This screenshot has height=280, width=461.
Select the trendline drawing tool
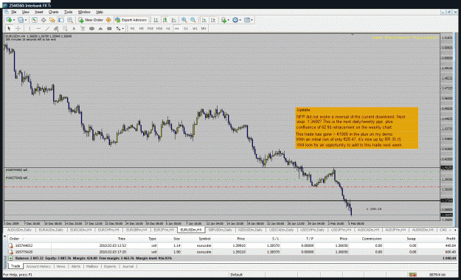47,29
